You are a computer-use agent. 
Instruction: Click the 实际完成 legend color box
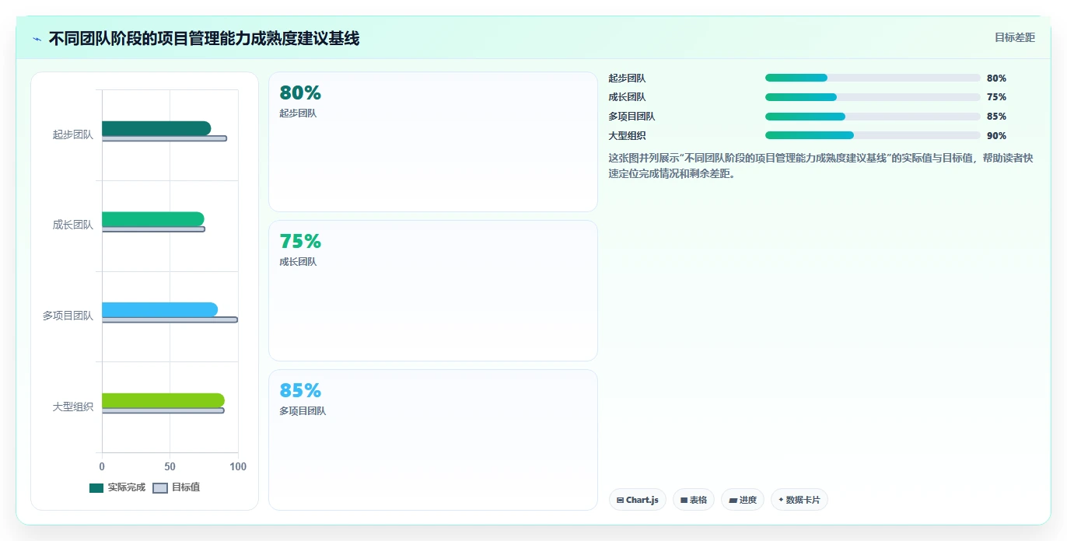click(x=96, y=488)
